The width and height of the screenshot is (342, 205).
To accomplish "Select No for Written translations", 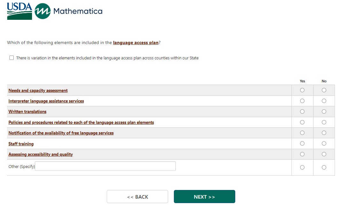I will coord(324,112).
